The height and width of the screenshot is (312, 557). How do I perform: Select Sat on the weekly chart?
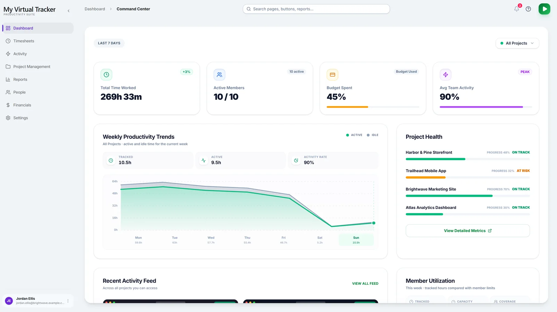[320, 240]
